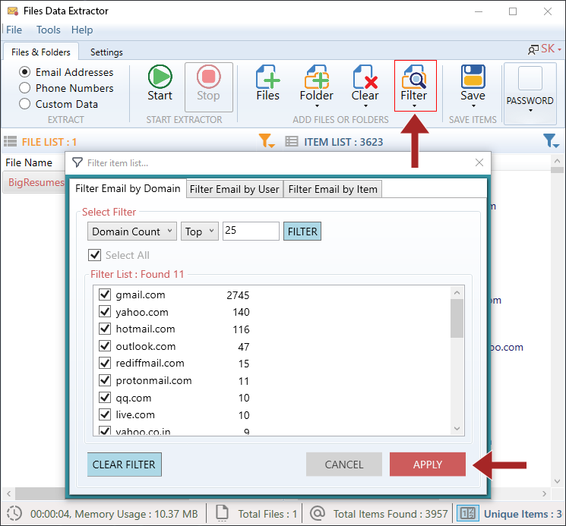Click the orange file list filter funnel

(x=266, y=140)
